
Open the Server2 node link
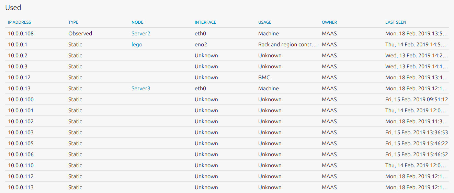(x=141, y=34)
